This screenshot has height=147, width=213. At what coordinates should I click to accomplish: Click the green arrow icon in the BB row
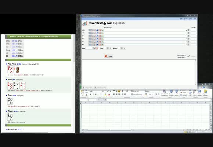pyautogui.click(x=102, y=44)
